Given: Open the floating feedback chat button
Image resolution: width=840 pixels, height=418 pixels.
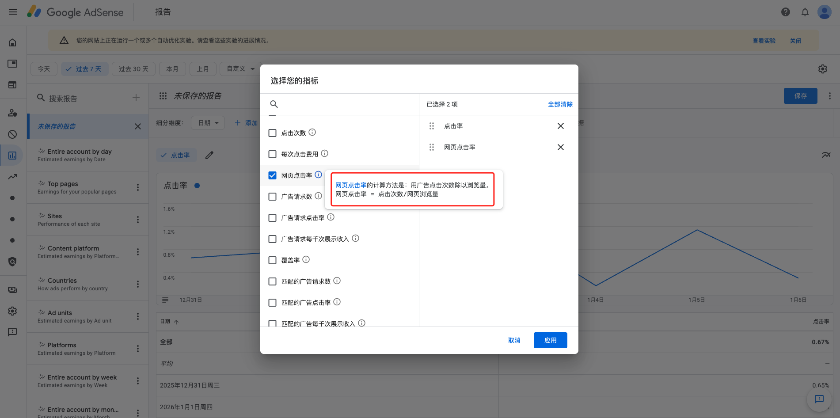Looking at the screenshot, I should coord(819,399).
